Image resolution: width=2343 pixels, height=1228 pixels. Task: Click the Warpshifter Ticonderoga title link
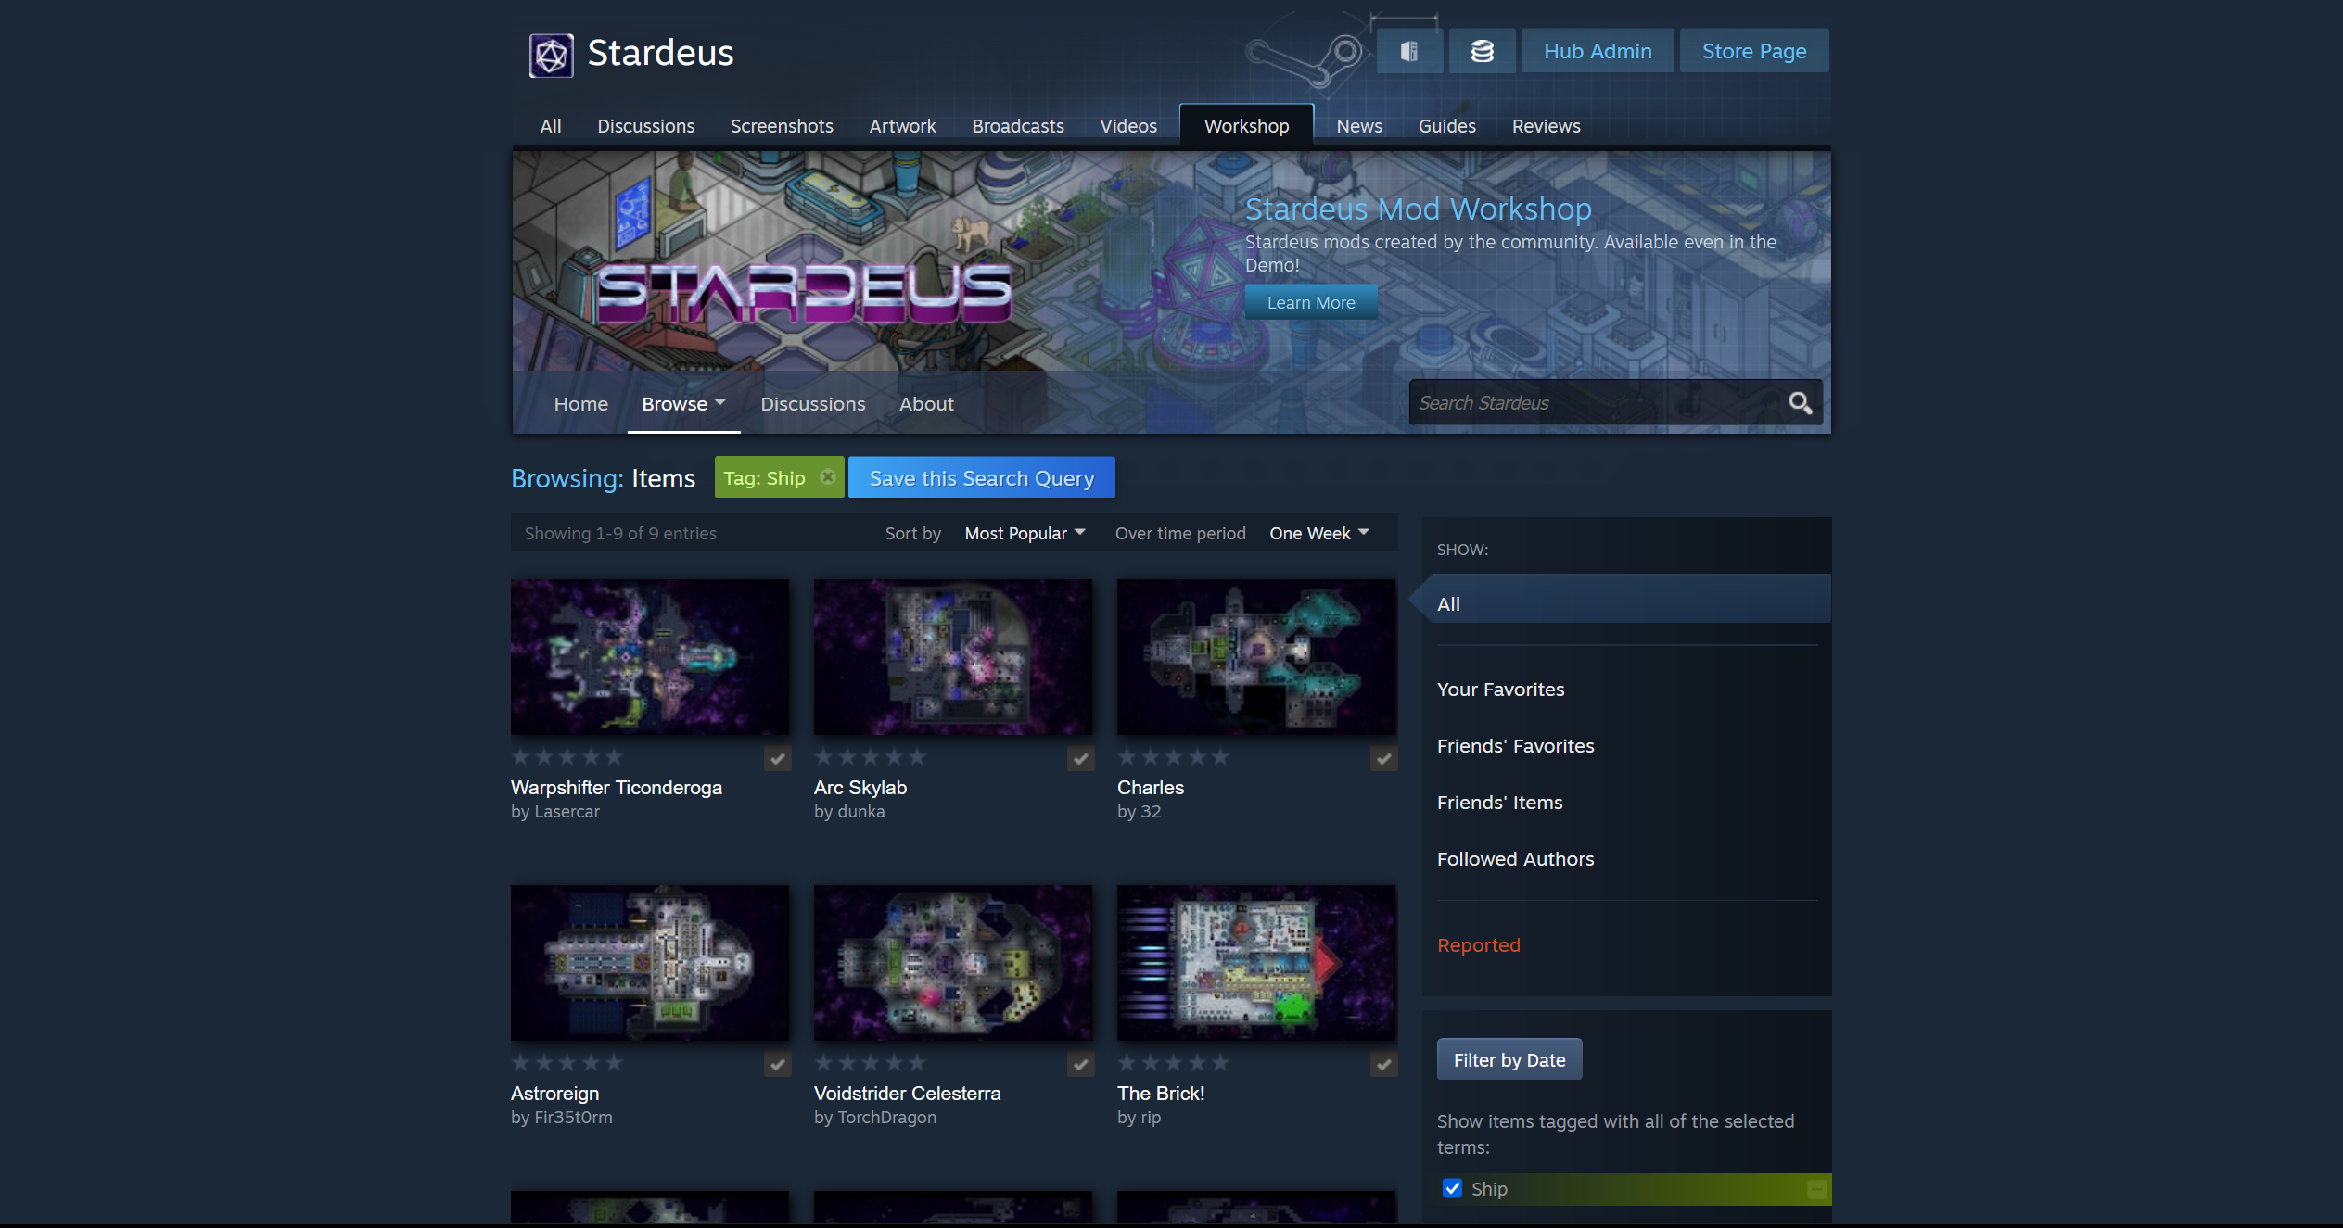click(617, 788)
